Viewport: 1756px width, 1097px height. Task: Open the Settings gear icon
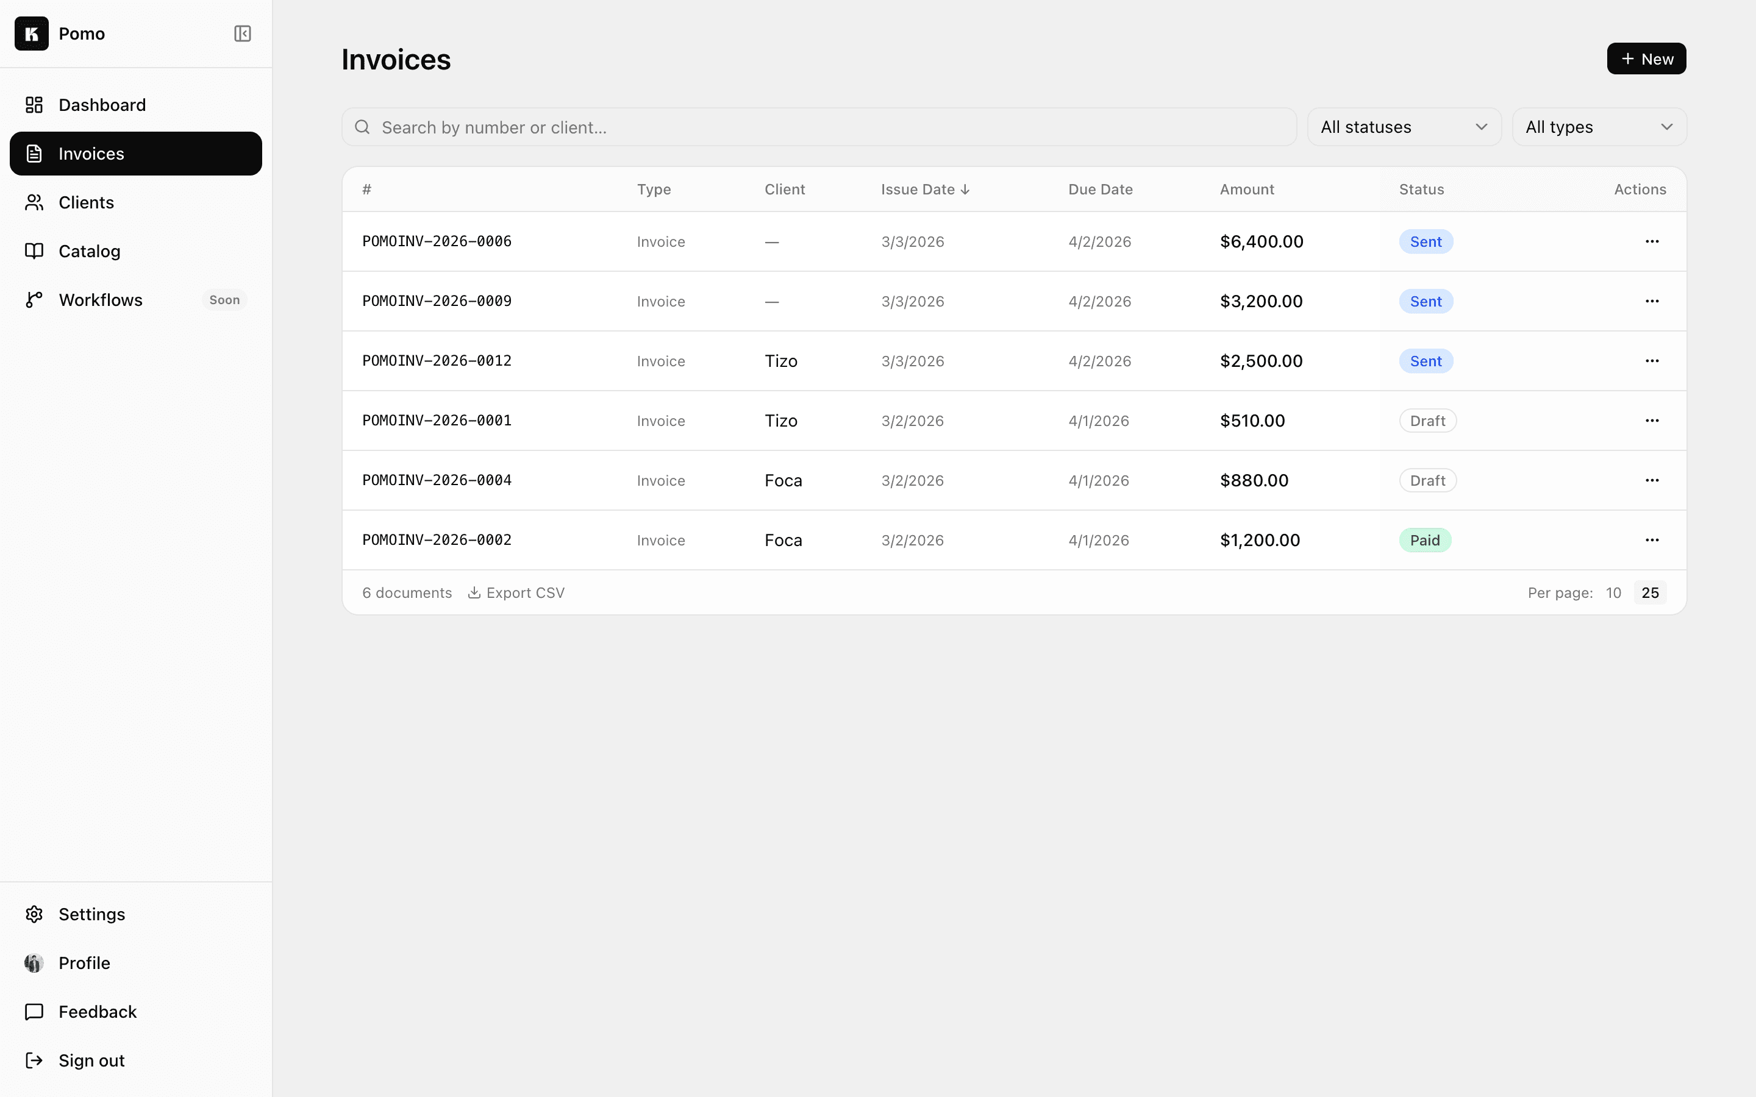click(34, 914)
